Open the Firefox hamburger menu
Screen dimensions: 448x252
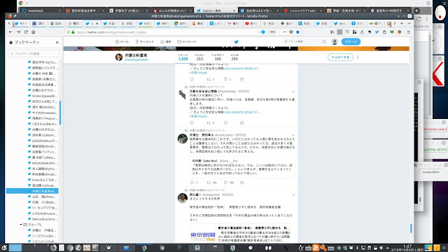pyautogui.click(x=409, y=32)
